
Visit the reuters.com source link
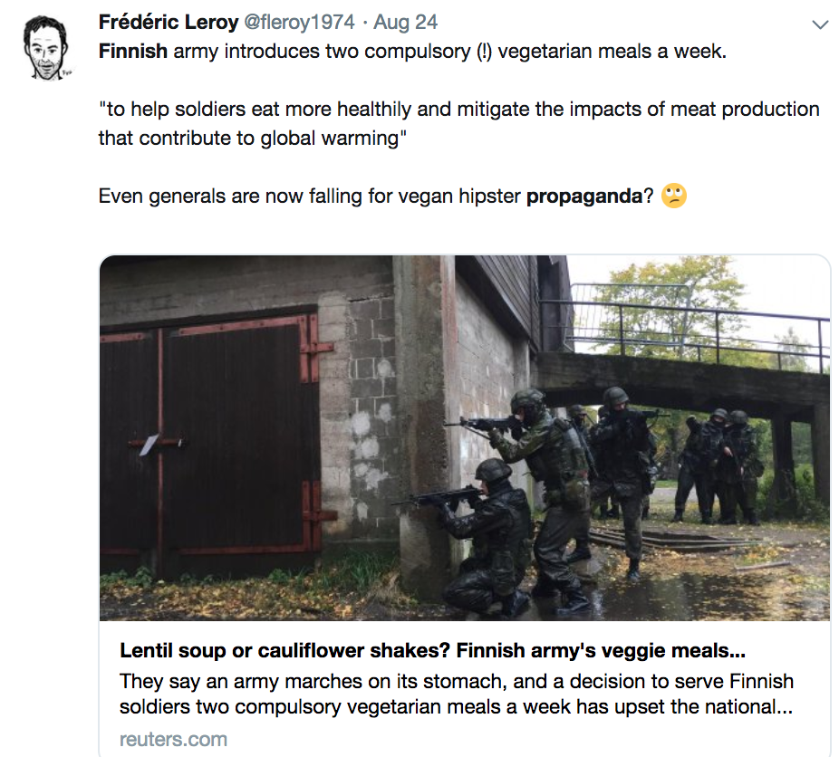pyautogui.click(x=173, y=740)
